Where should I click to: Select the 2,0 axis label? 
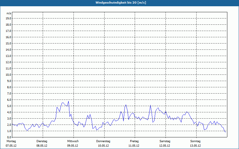(9, 125)
